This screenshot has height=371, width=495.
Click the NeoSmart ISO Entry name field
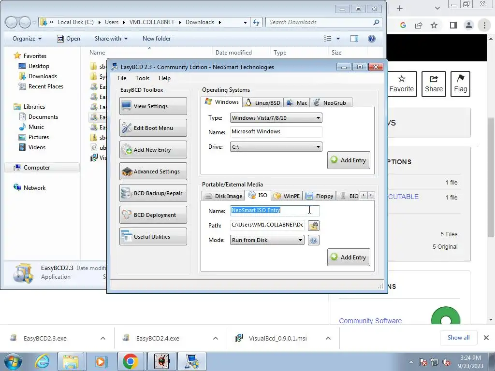coord(275,211)
